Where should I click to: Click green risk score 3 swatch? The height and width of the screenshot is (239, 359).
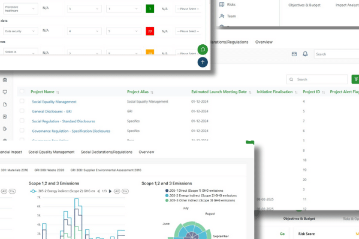150,9
